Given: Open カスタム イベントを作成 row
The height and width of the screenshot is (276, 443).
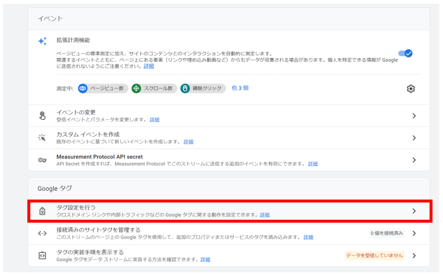Looking at the screenshot, I should coord(229,138).
